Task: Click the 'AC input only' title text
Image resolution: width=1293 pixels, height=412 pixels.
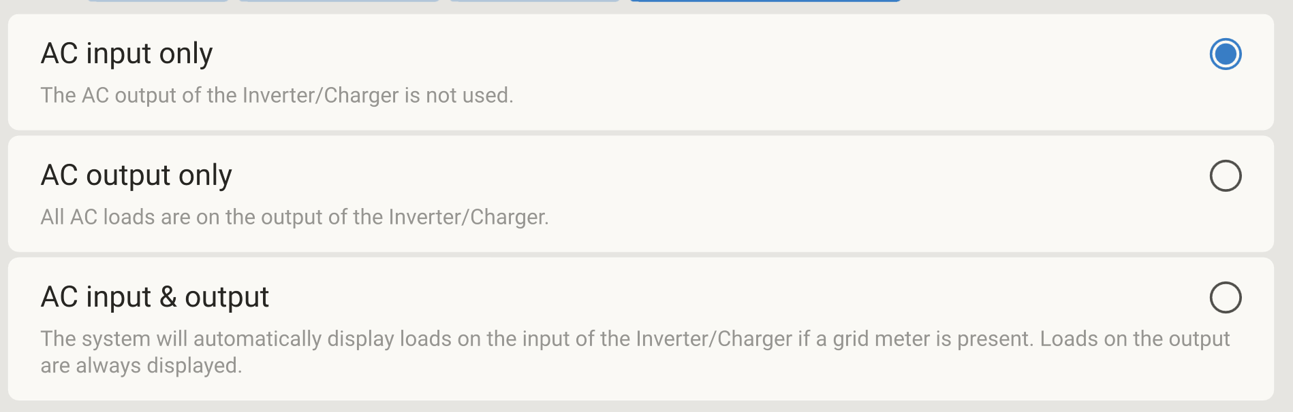Action: [127, 54]
